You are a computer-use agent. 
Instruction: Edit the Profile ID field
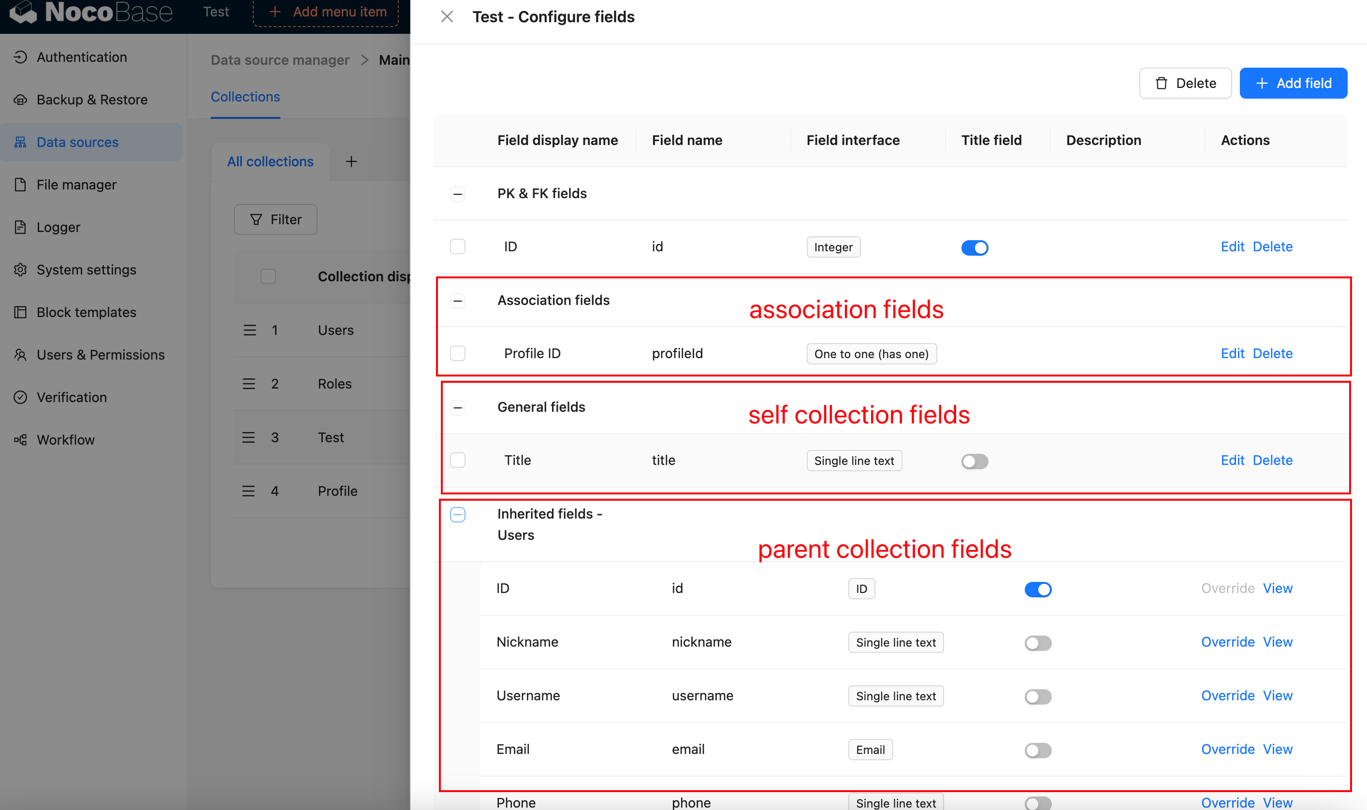coord(1232,354)
